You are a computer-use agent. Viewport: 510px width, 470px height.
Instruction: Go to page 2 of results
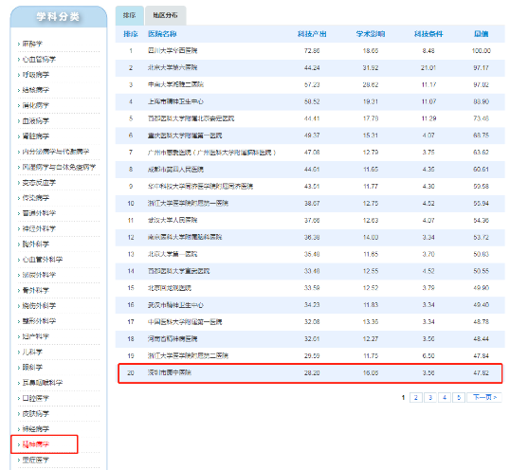(415, 397)
